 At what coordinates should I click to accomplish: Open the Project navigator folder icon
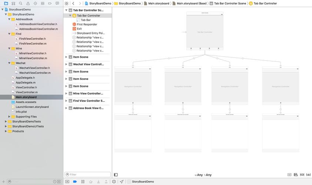click(x=6, y=3)
